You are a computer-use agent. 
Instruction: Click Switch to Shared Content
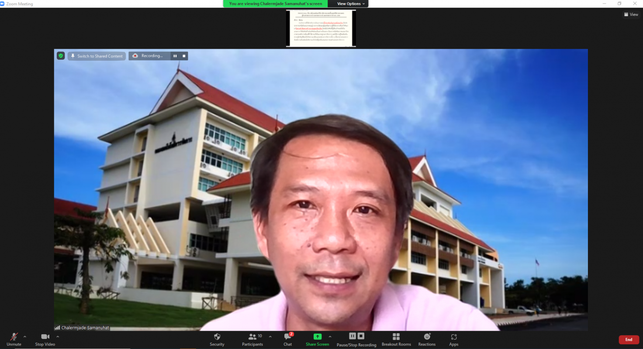pos(97,56)
